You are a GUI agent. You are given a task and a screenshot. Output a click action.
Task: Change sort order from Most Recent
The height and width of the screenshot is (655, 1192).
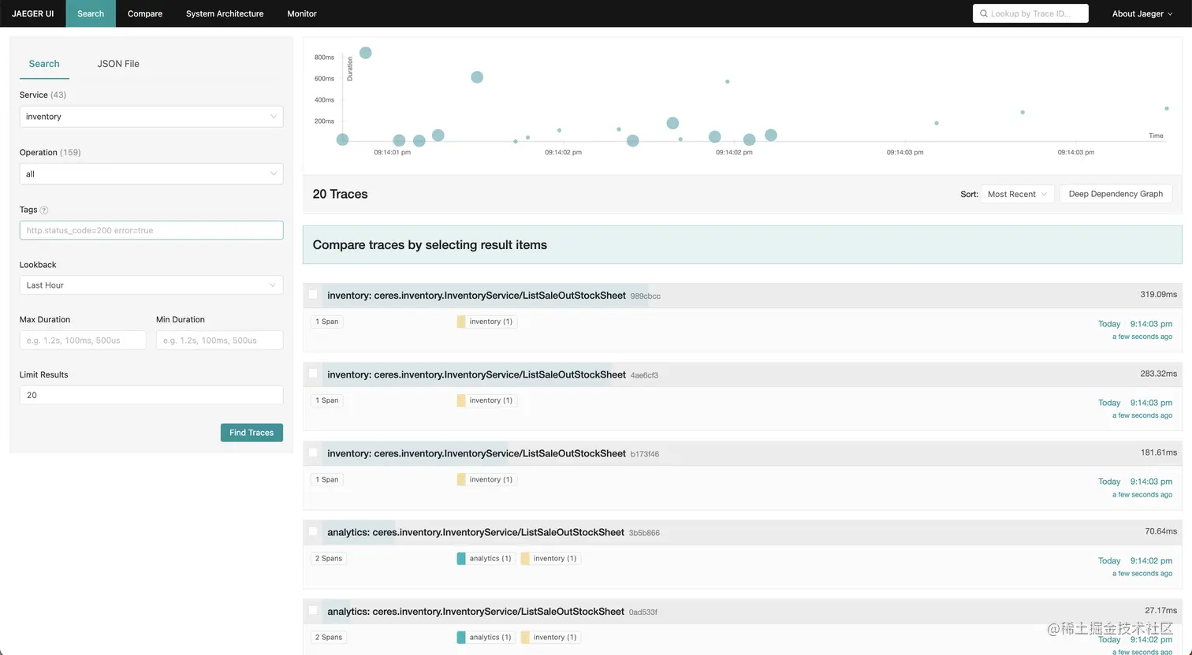(1017, 194)
